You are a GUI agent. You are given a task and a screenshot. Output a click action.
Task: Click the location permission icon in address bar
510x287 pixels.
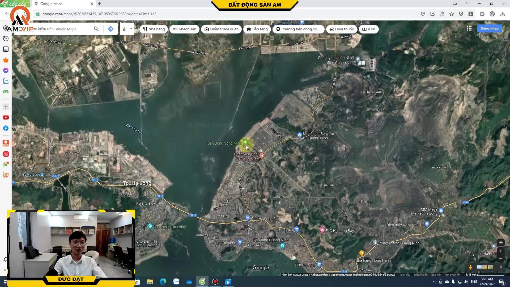(x=423, y=14)
